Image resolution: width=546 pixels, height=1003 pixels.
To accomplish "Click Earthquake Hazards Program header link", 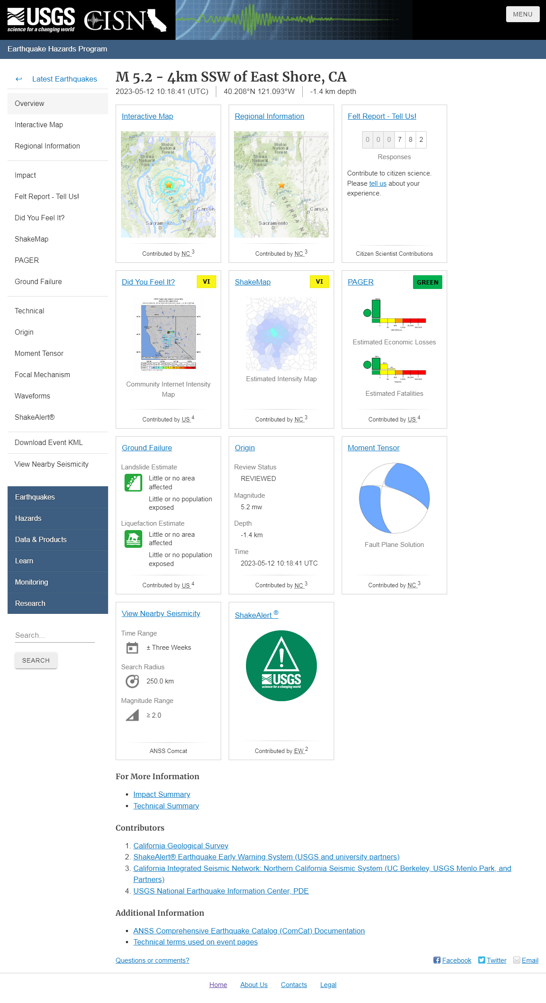I will pos(57,49).
